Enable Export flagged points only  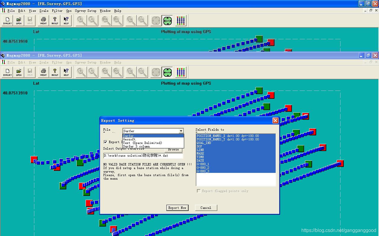(199, 191)
